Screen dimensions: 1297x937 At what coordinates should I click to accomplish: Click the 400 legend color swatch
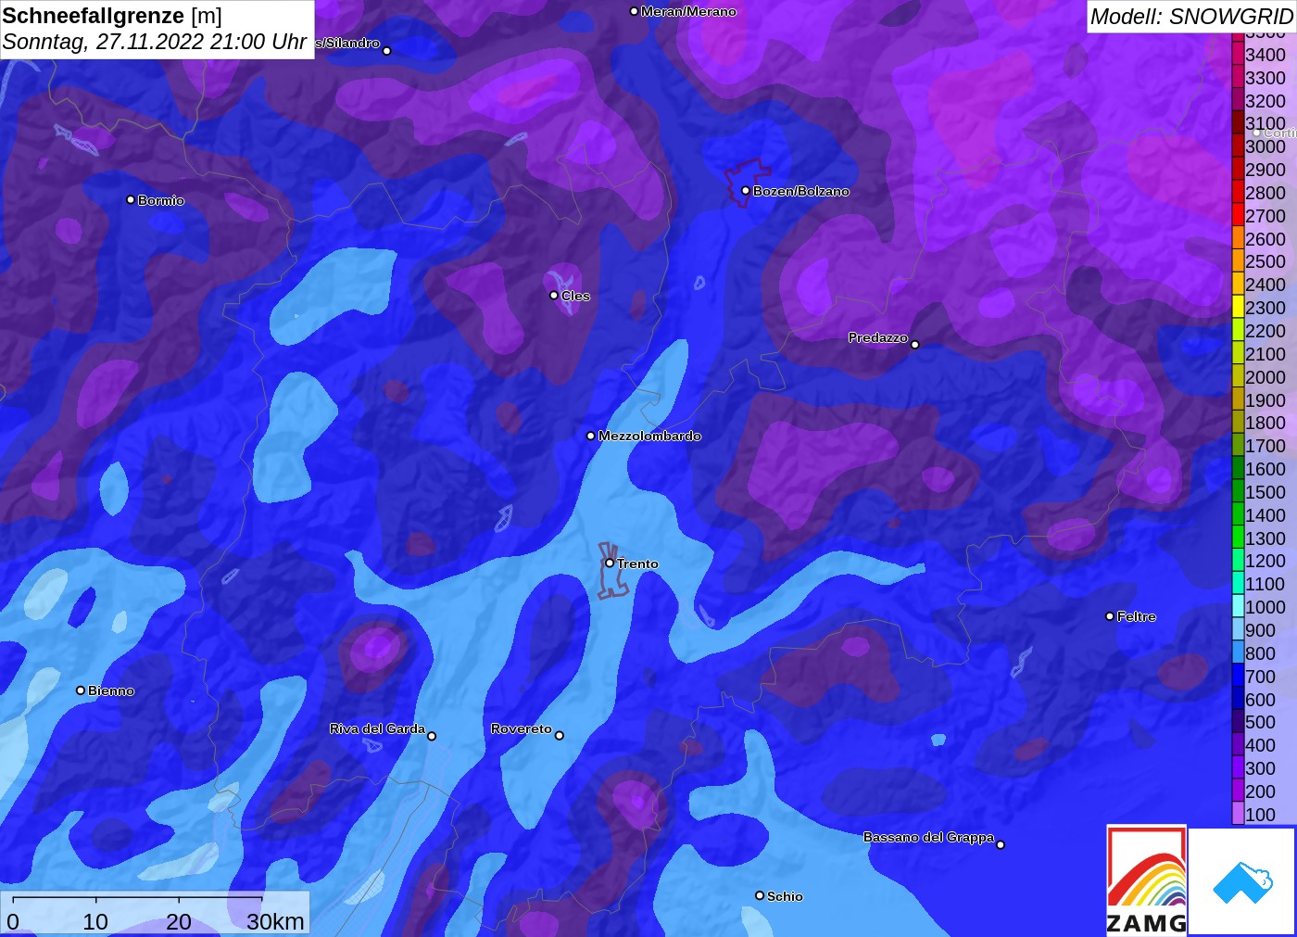pyautogui.click(x=1238, y=745)
